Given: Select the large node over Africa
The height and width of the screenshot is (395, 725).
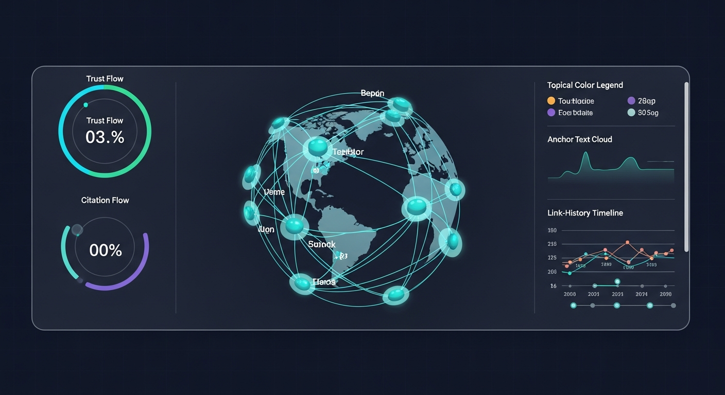Looking at the screenshot, I should coord(417,208).
